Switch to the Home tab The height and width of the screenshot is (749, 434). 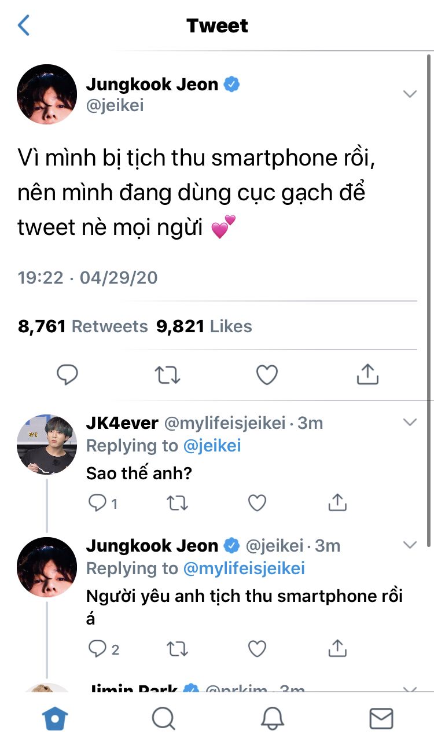[x=55, y=719]
